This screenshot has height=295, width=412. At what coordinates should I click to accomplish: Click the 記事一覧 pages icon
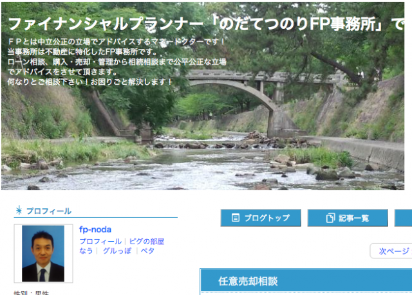330,218
